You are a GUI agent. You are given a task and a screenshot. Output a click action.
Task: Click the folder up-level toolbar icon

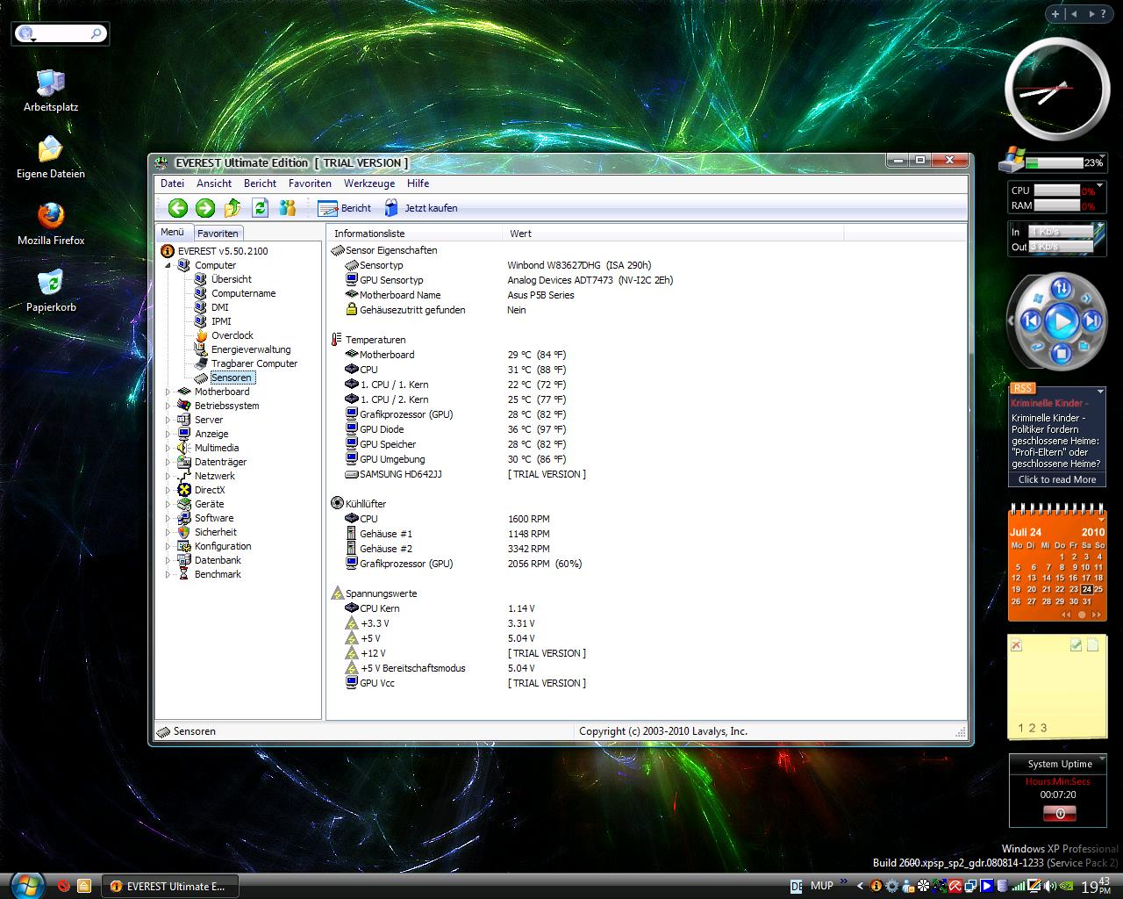click(232, 208)
